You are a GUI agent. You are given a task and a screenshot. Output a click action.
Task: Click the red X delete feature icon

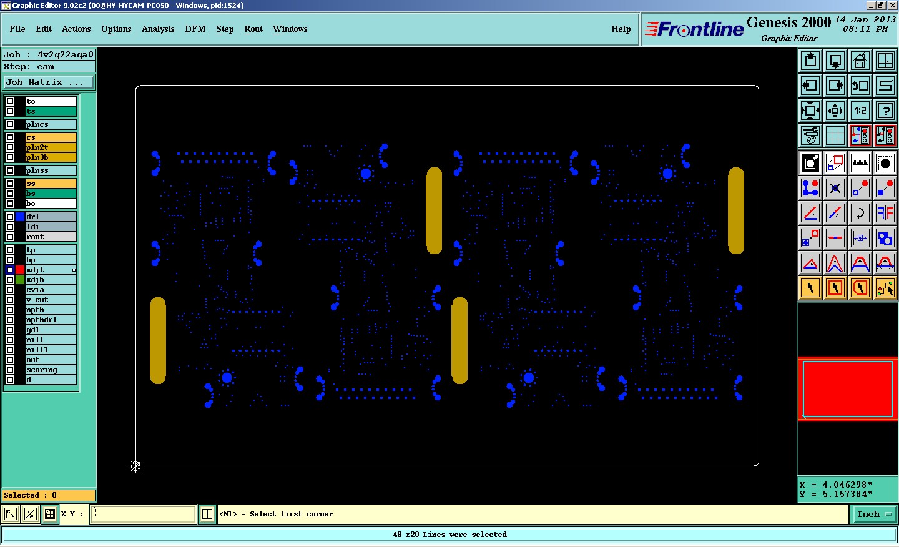click(835, 188)
